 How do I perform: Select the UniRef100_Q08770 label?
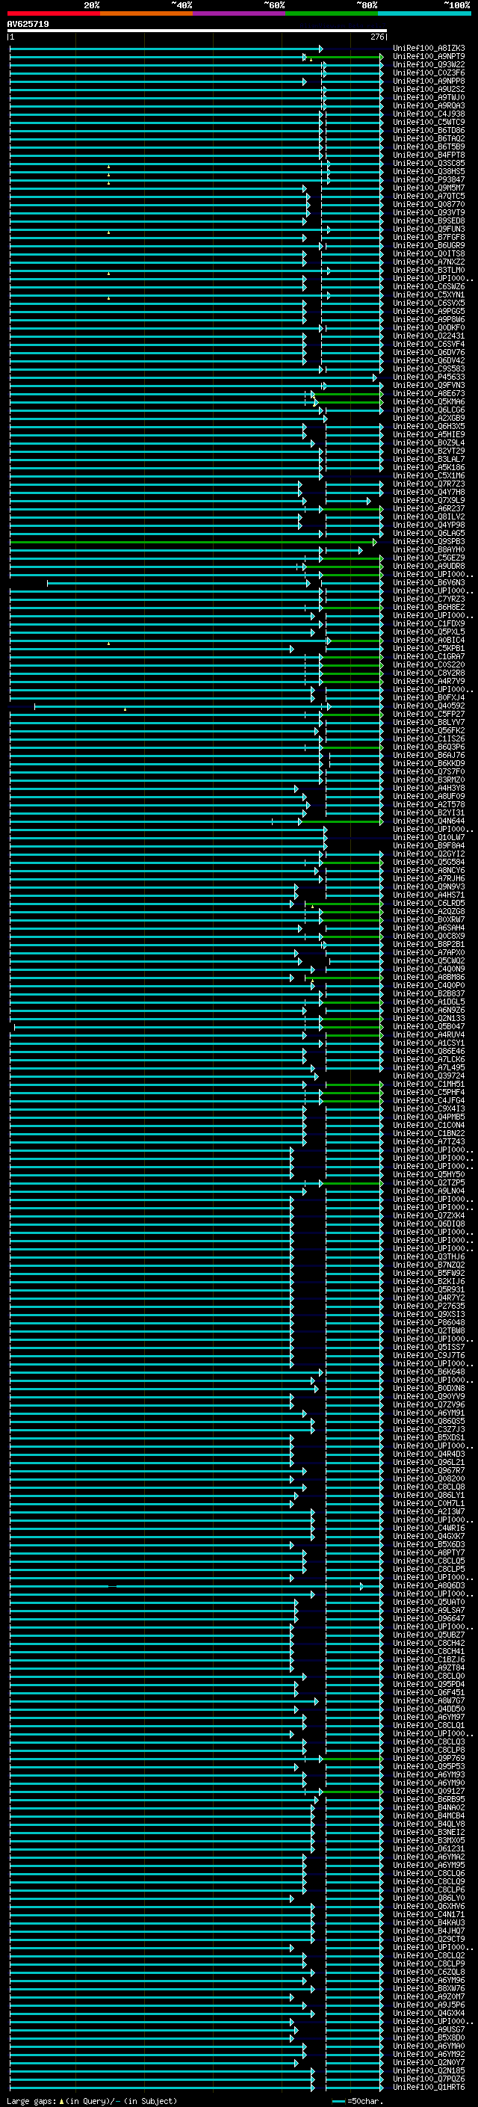point(429,205)
